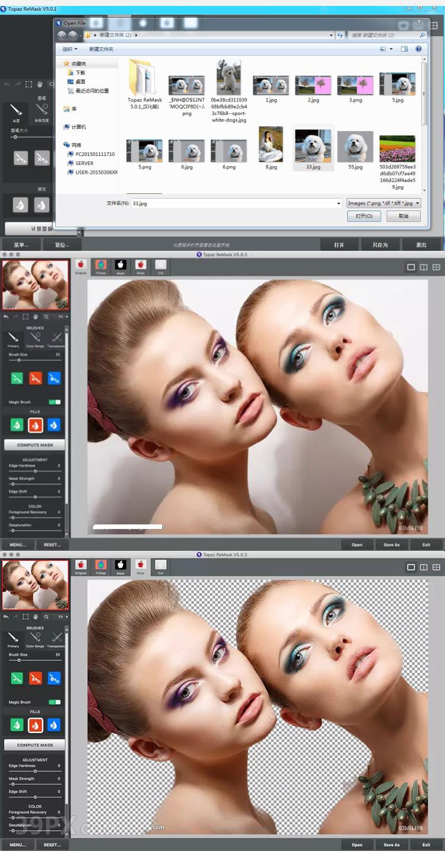Expand the 组织 menu in Open File dialog
The image size is (445, 851).
pyautogui.click(x=70, y=49)
